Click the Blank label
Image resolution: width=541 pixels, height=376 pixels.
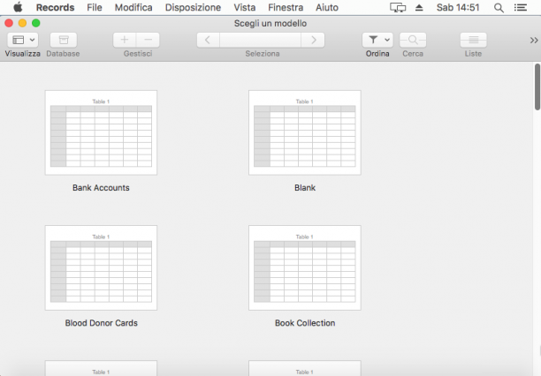tap(305, 187)
